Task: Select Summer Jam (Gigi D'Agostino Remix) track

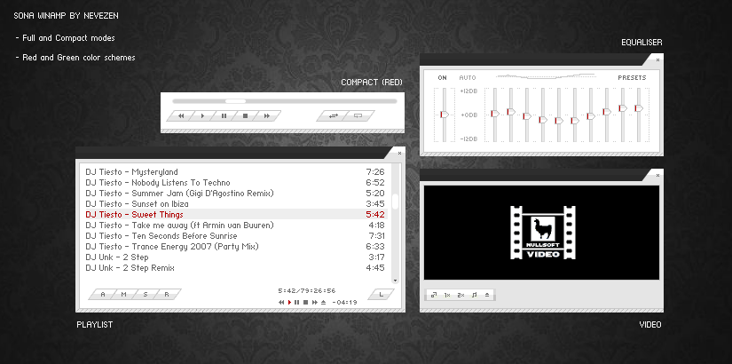Action: point(235,194)
